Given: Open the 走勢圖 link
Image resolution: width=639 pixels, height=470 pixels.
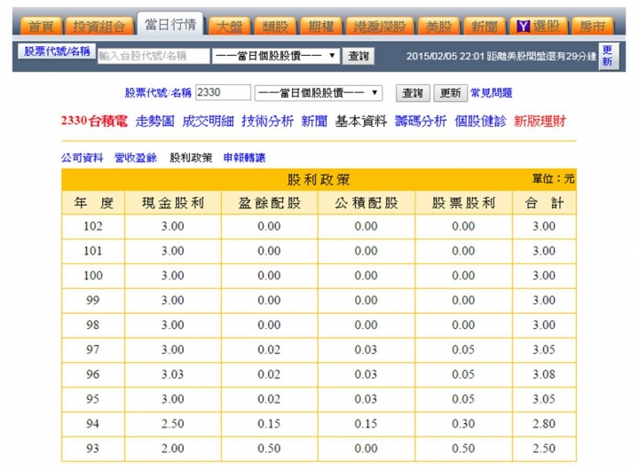Looking at the screenshot, I should tap(154, 121).
